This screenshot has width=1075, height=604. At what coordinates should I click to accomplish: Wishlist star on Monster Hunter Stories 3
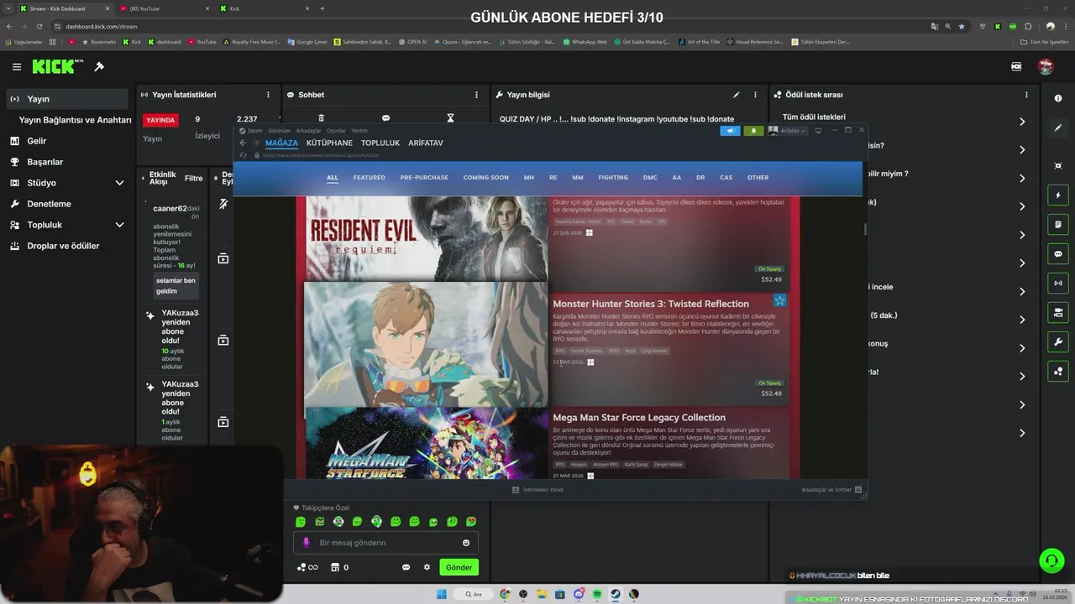[779, 300]
